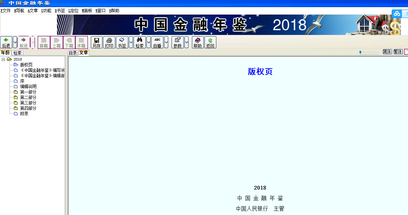Start auto-play with 自播
The width and height of the screenshot is (408, 215).
tap(157, 42)
